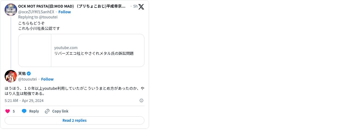Screen dimensions: 348x131
Task: Like the tweet with heart icon
Action: click(8, 111)
